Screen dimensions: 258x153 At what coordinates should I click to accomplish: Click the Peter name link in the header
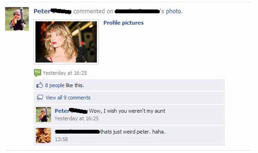click(52, 11)
